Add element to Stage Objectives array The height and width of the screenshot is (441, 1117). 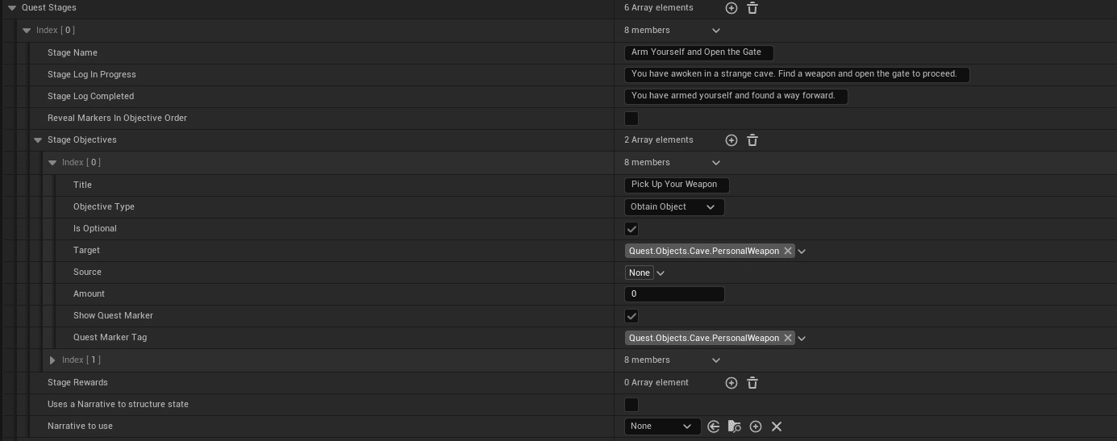tap(731, 140)
